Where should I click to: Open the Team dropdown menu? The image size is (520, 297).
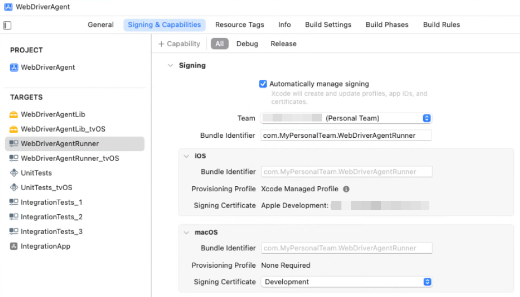[x=426, y=118]
